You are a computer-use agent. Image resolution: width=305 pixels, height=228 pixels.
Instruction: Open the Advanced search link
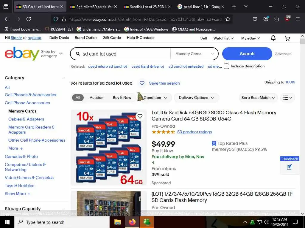(283, 54)
